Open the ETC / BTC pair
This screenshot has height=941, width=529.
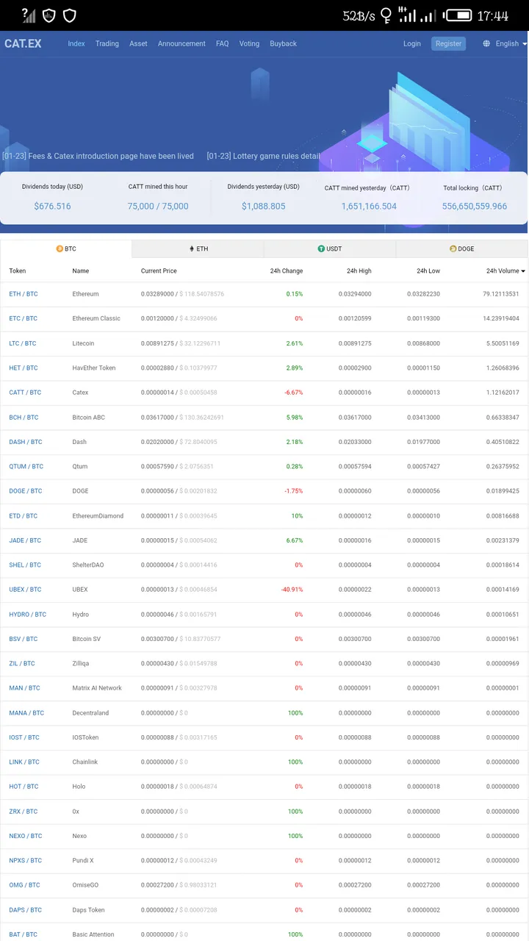pos(24,318)
